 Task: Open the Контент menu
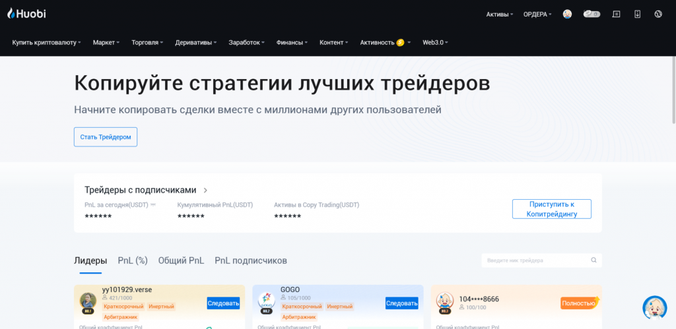coord(333,43)
